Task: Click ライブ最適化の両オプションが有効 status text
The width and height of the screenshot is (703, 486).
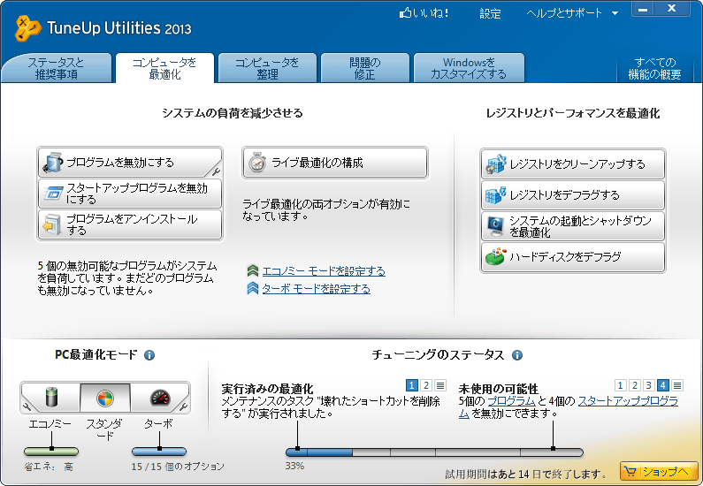Action: (x=326, y=210)
